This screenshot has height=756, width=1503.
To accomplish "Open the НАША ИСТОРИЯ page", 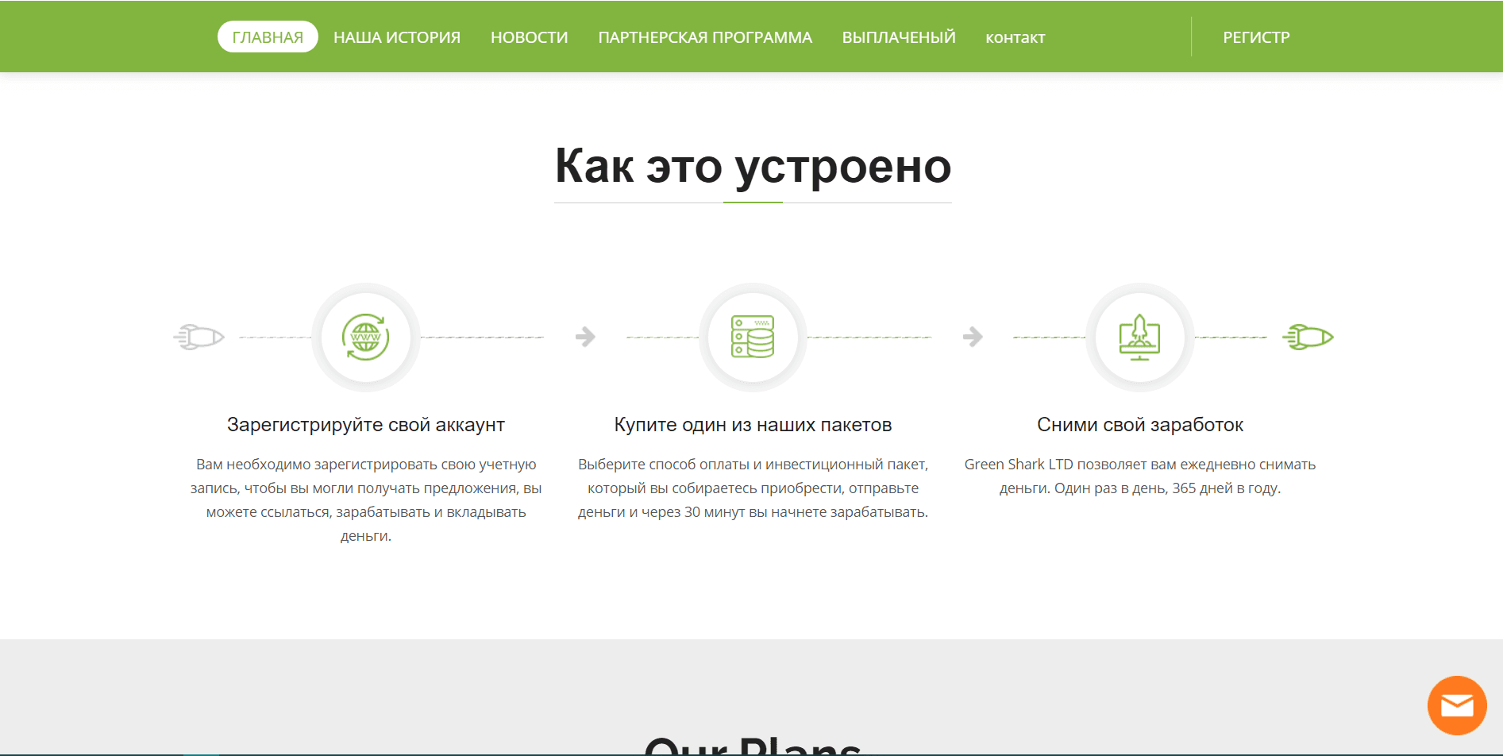I will (397, 37).
